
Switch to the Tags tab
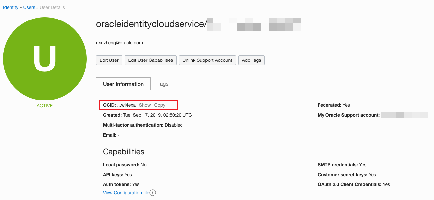[163, 84]
